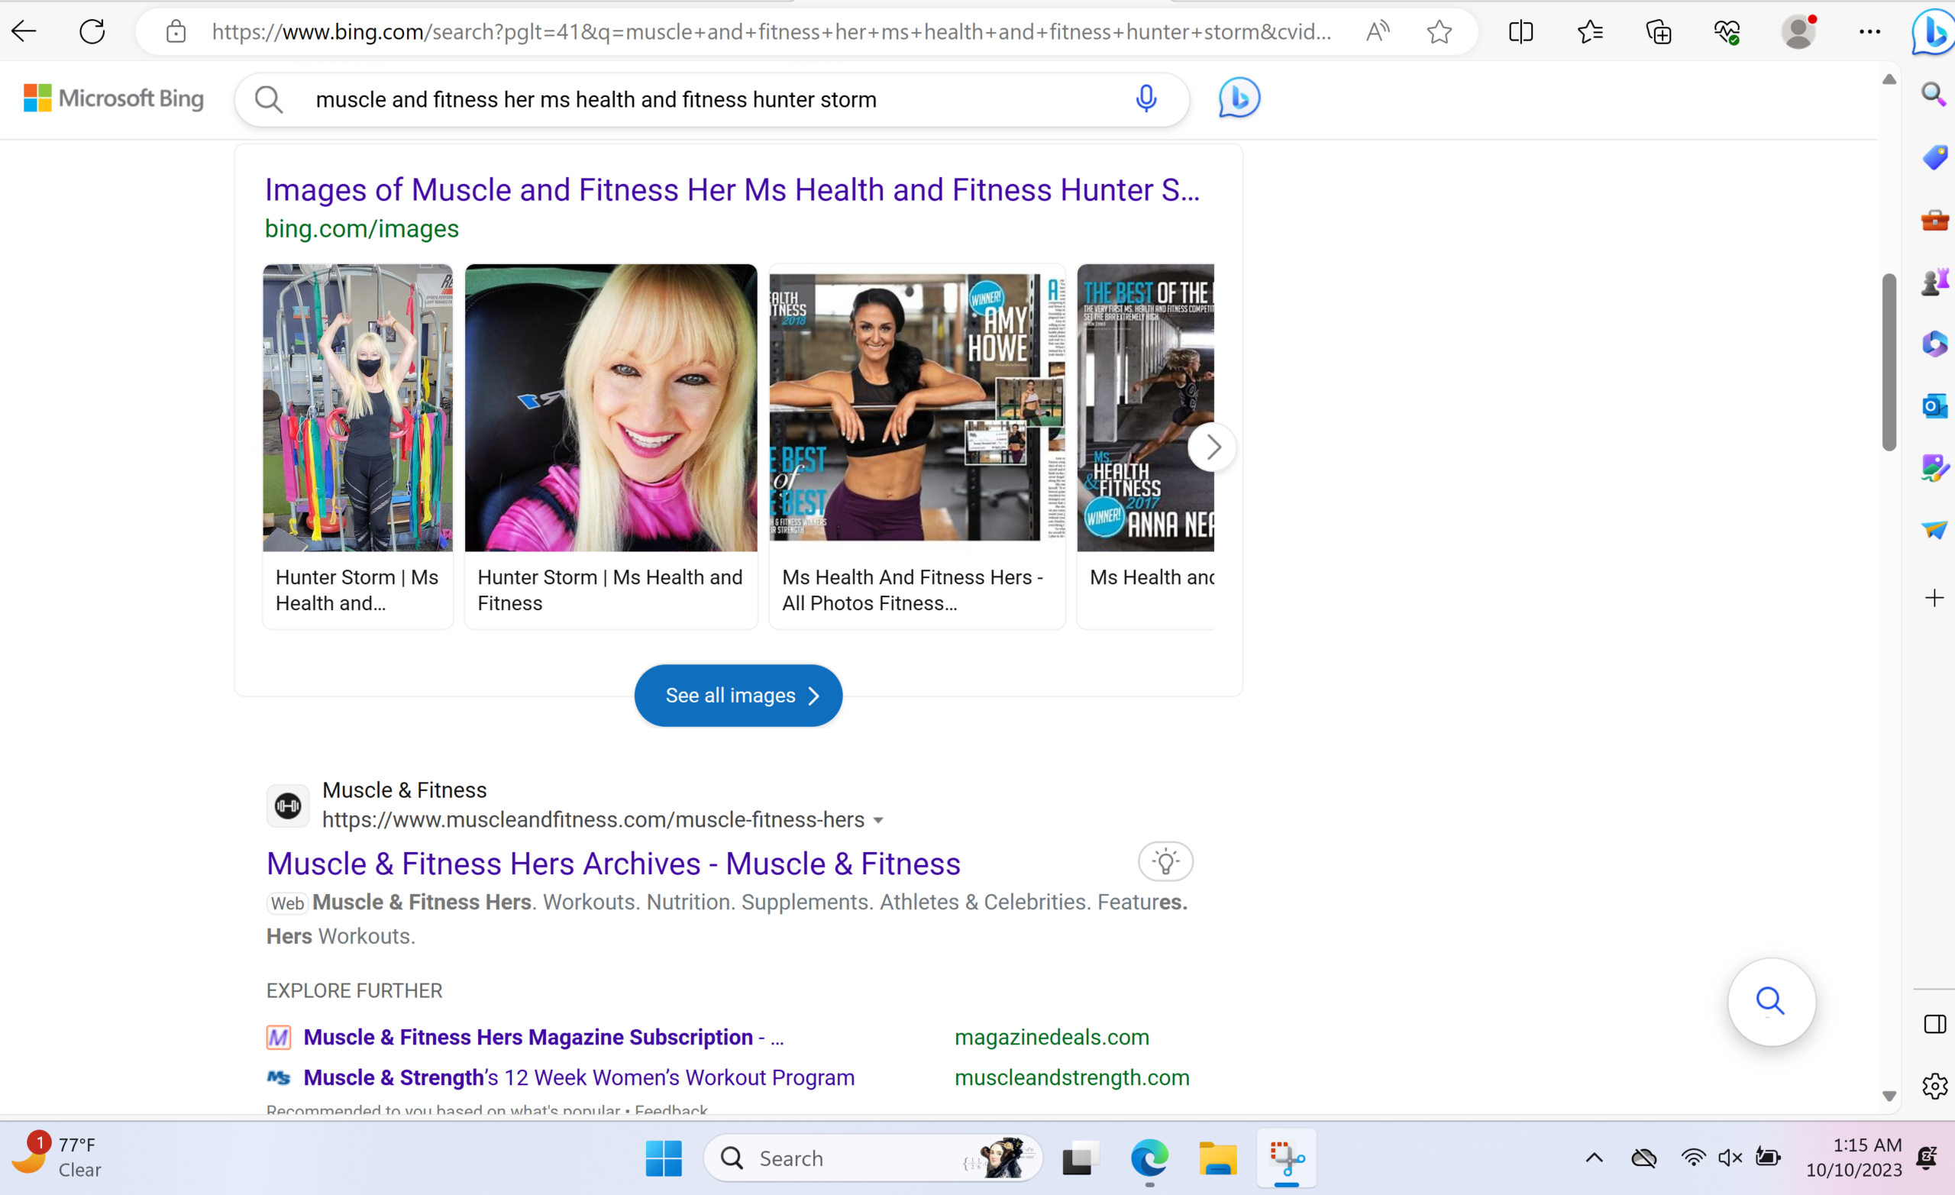1955x1195 pixels.
Task: Open weather widget 77°F Clear
Action: point(57,1157)
